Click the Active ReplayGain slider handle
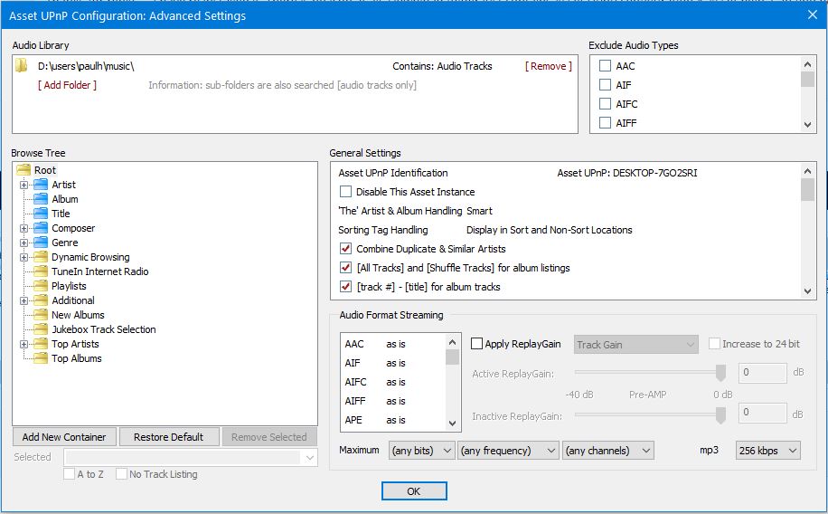The width and height of the screenshot is (828, 514). tap(720, 372)
